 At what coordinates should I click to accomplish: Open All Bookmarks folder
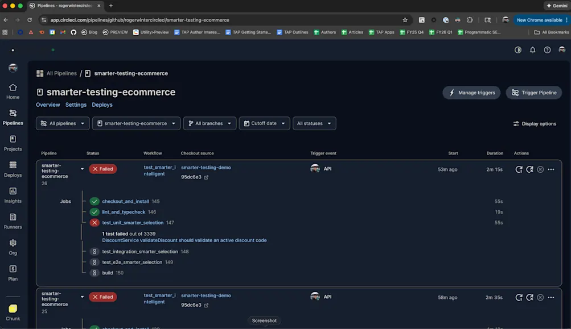click(551, 32)
